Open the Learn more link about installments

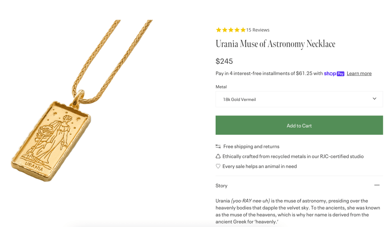point(359,73)
